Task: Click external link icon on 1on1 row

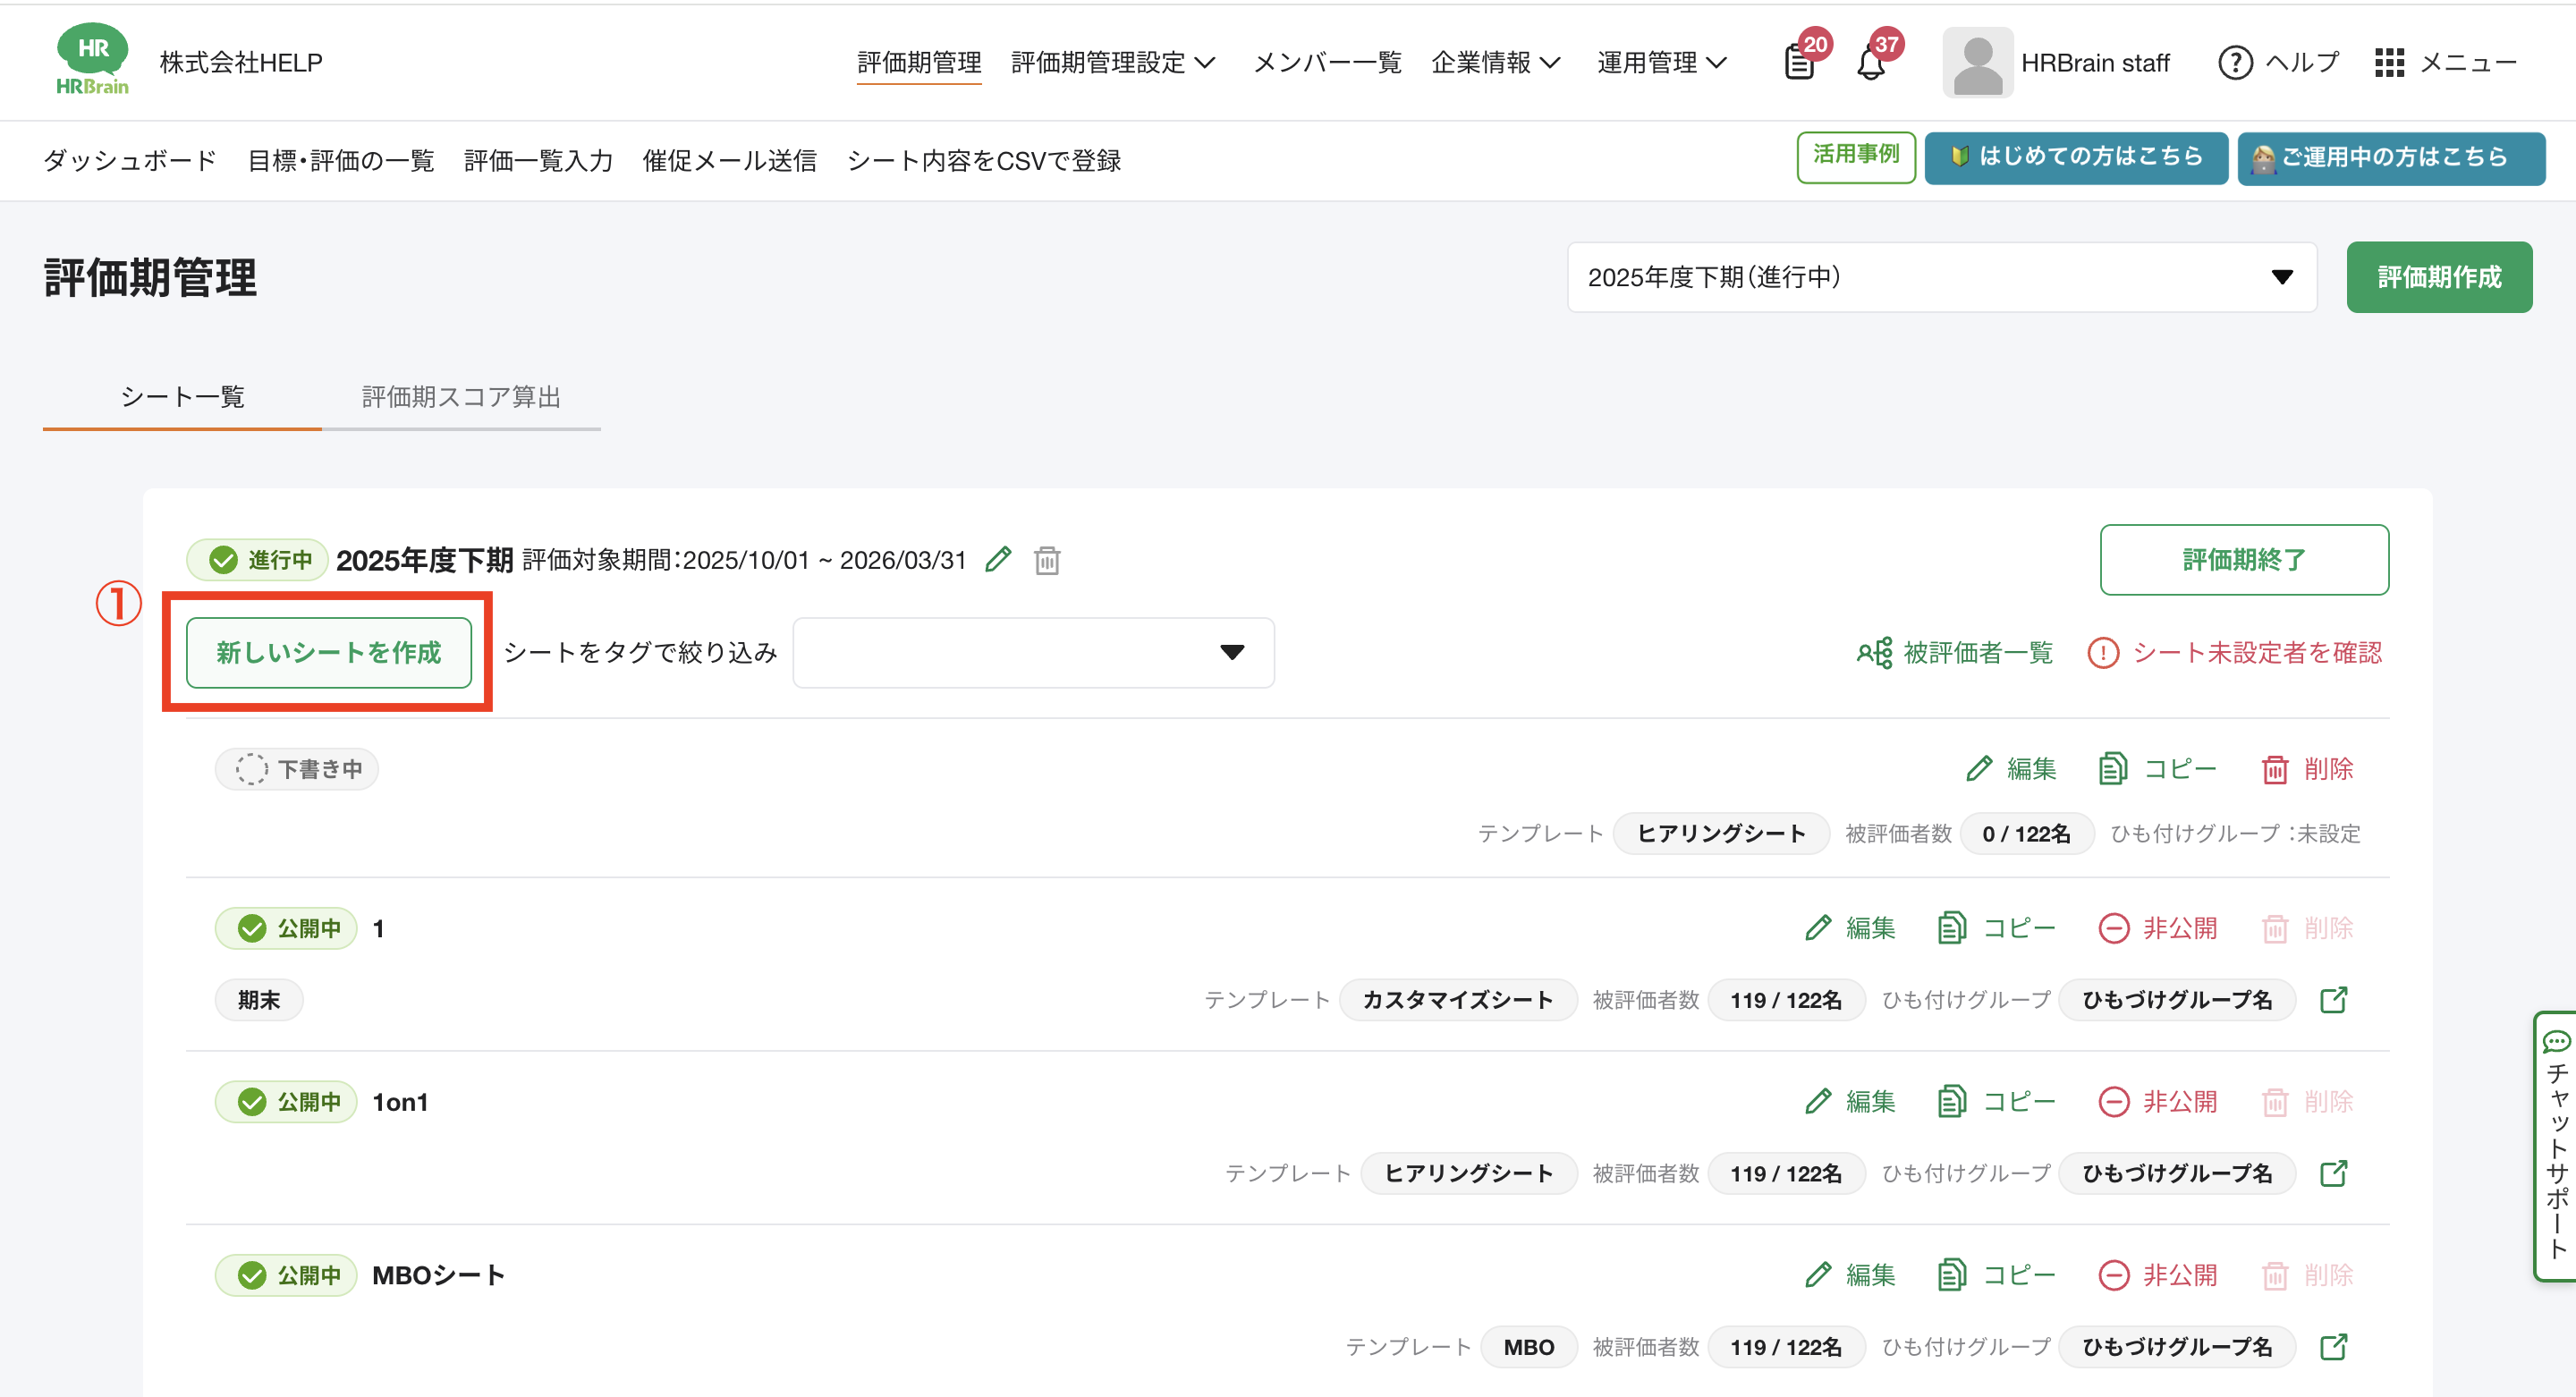Action: pos(2333,1173)
